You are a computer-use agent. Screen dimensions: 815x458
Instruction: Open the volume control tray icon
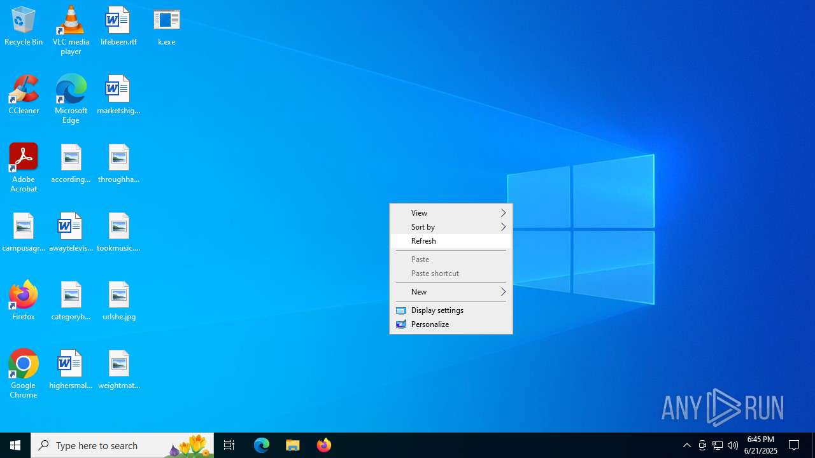pos(733,445)
